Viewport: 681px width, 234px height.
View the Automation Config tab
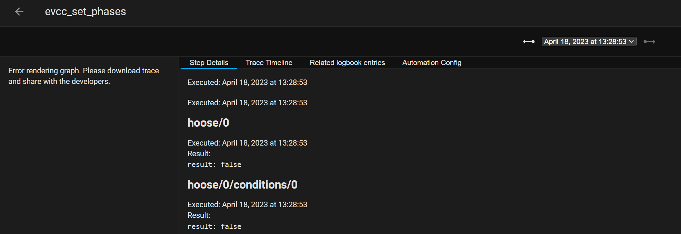(x=432, y=62)
